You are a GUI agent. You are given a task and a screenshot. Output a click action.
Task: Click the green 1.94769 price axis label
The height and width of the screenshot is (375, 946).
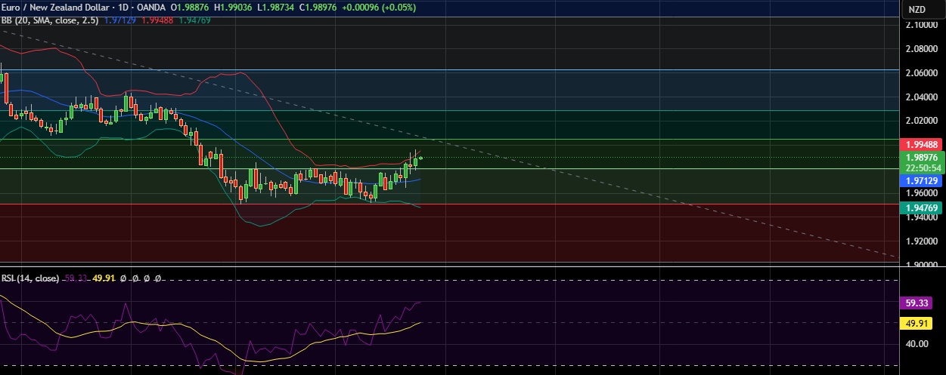[923, 207]
